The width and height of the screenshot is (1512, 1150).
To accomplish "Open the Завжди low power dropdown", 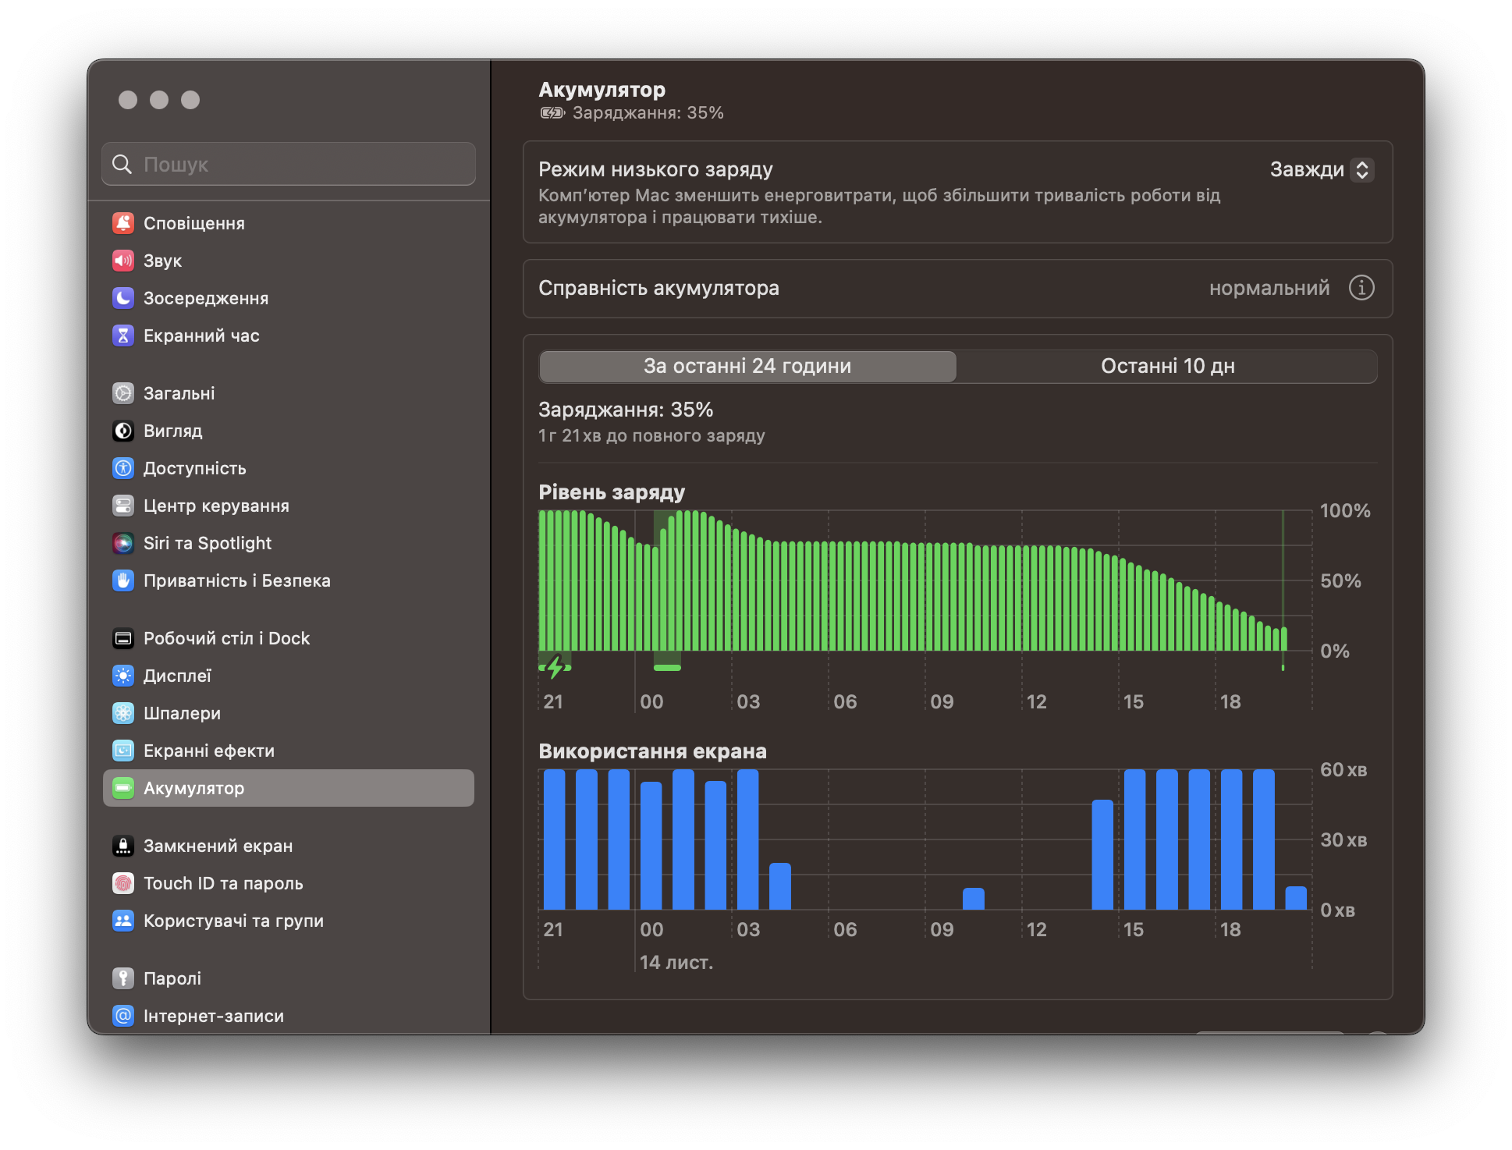I will pos(1308,169).
